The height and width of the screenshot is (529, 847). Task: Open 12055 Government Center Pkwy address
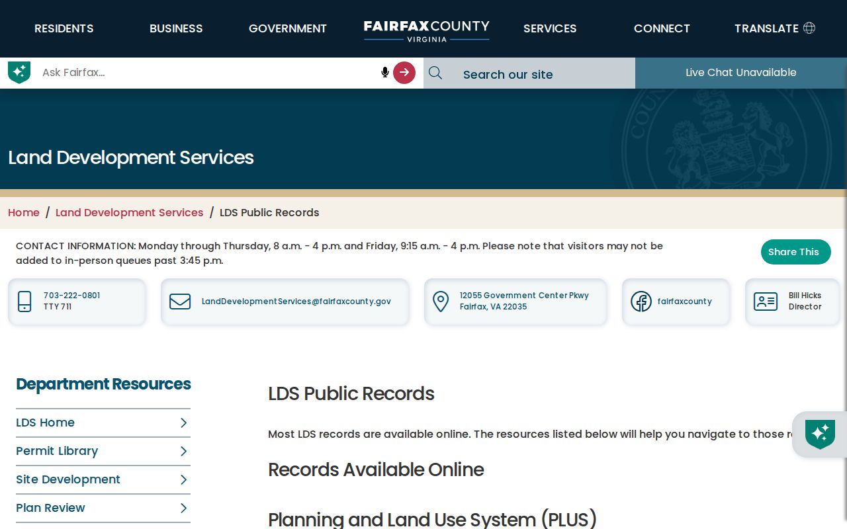524,301
